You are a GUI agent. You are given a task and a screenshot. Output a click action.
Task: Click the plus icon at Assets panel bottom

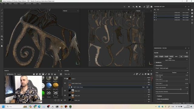tap(61, 100)
